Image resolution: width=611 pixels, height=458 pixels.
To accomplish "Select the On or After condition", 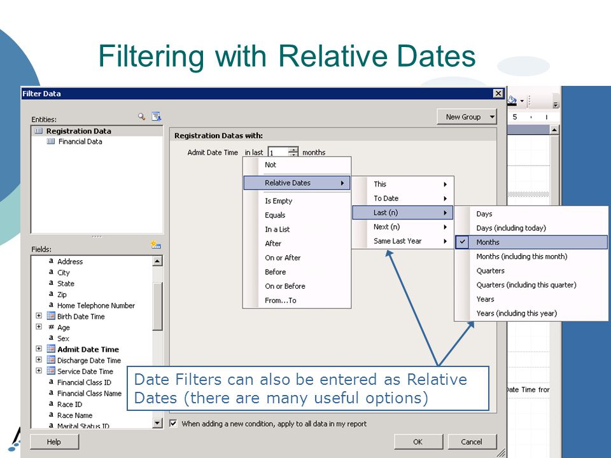I will (x=297, y=258).
